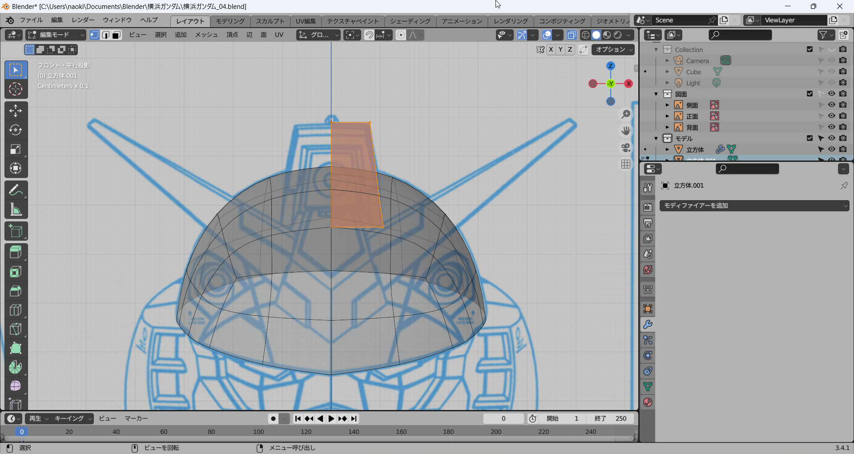This screenshot has width=854, height=454.
Task: Click the オプション button
Action: pos(612,49)
